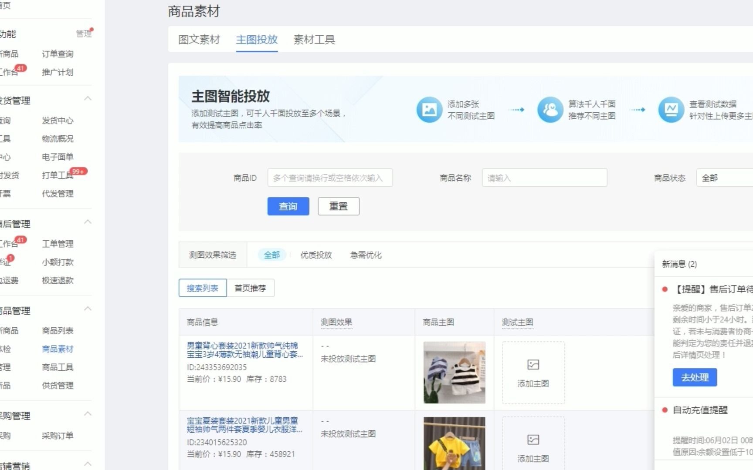Click the blue image icon beside 添加多张不同测试主图
This screenshot has height=470, width=753.
click(x=429, y=110)
